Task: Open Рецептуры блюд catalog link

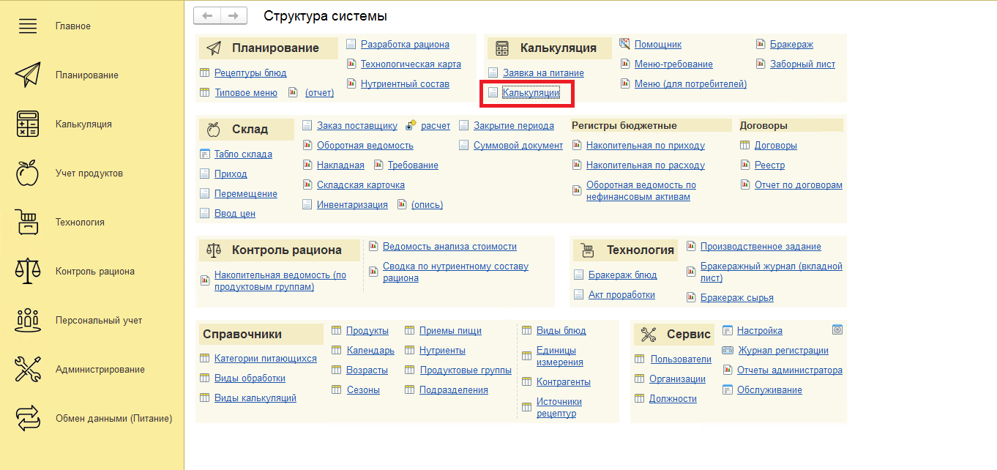Action: (250, 73)
